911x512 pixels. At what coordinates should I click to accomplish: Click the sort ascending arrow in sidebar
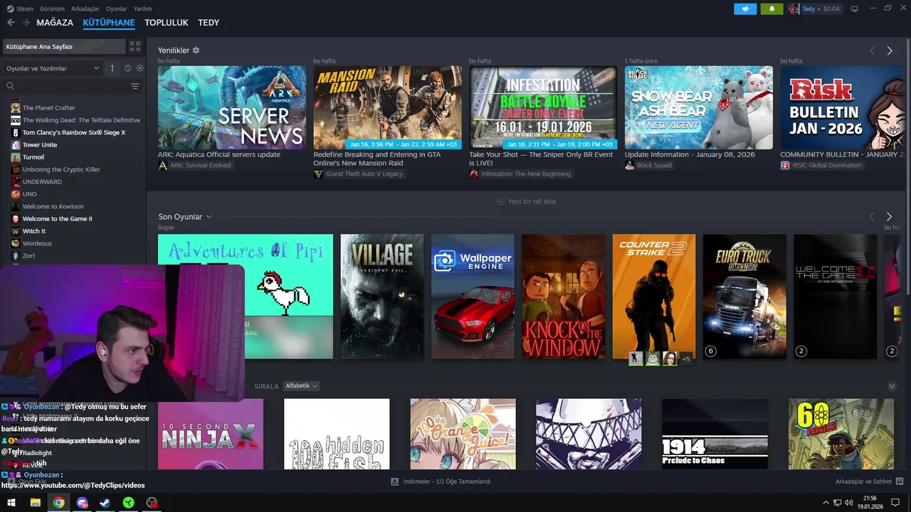[x=112, y=68]
